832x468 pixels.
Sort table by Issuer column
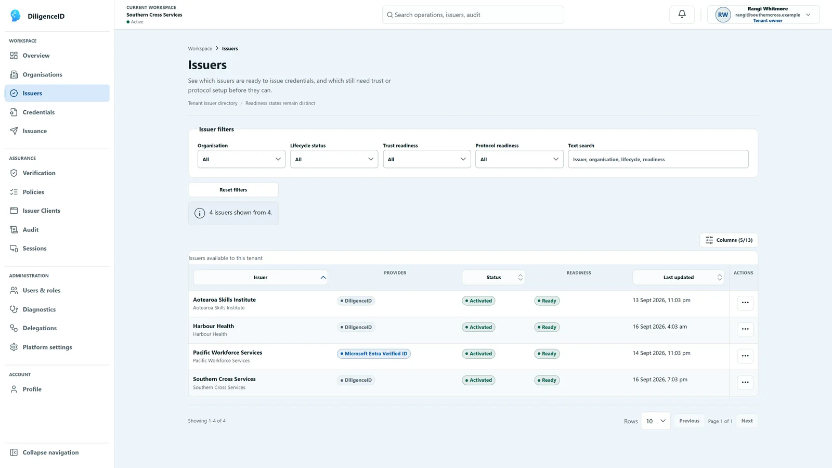point(261,277)
